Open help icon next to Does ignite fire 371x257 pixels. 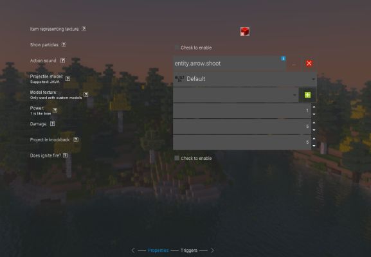[x=66, y=155]
